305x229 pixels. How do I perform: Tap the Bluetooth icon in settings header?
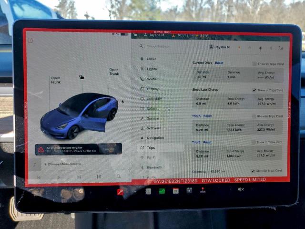tap(271, 48)
